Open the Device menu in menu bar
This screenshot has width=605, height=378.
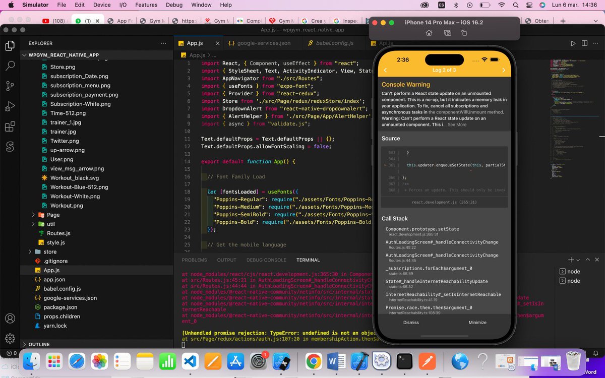tap(102, 5)
